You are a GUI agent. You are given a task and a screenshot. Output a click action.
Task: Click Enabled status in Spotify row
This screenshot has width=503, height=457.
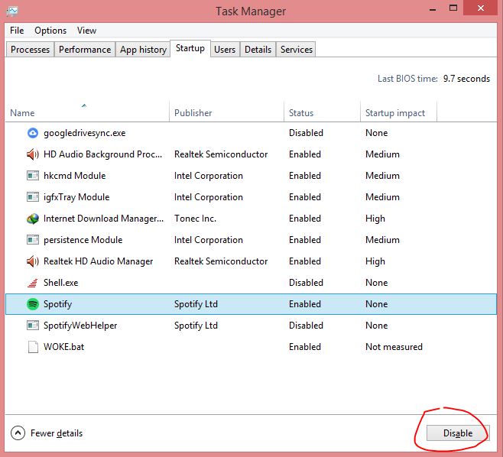pyautogui.click(x=305, y=304)
